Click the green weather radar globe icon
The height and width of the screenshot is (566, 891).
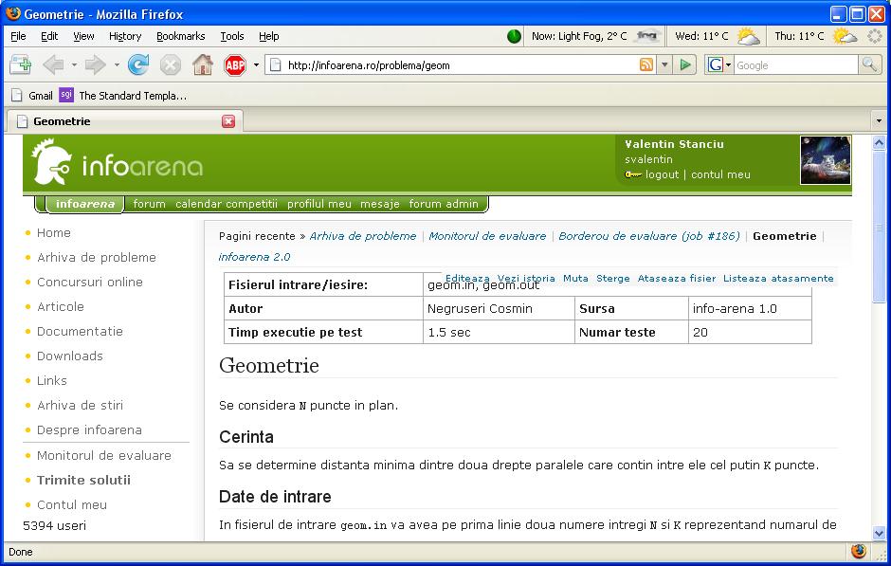[514, 36]
